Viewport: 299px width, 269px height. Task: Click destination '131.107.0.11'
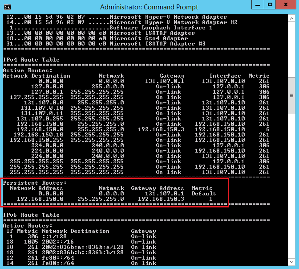[x=42, y=113]
